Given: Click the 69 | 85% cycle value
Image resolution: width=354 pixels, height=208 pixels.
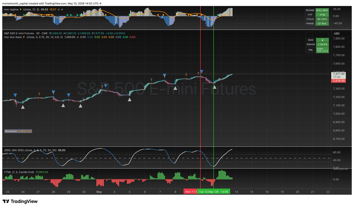Looking at the screenshot, I should [322, 19].
